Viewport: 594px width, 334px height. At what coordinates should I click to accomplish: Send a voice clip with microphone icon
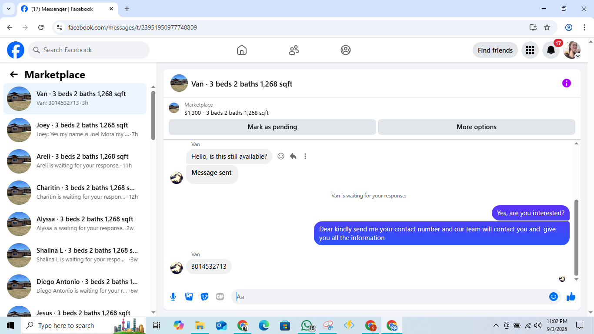coord(173,297)
